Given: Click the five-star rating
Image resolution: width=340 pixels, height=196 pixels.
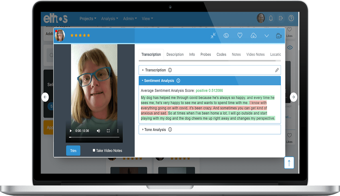Looking at the screenshot, I should pyautogui.click(x=80, y=36).
